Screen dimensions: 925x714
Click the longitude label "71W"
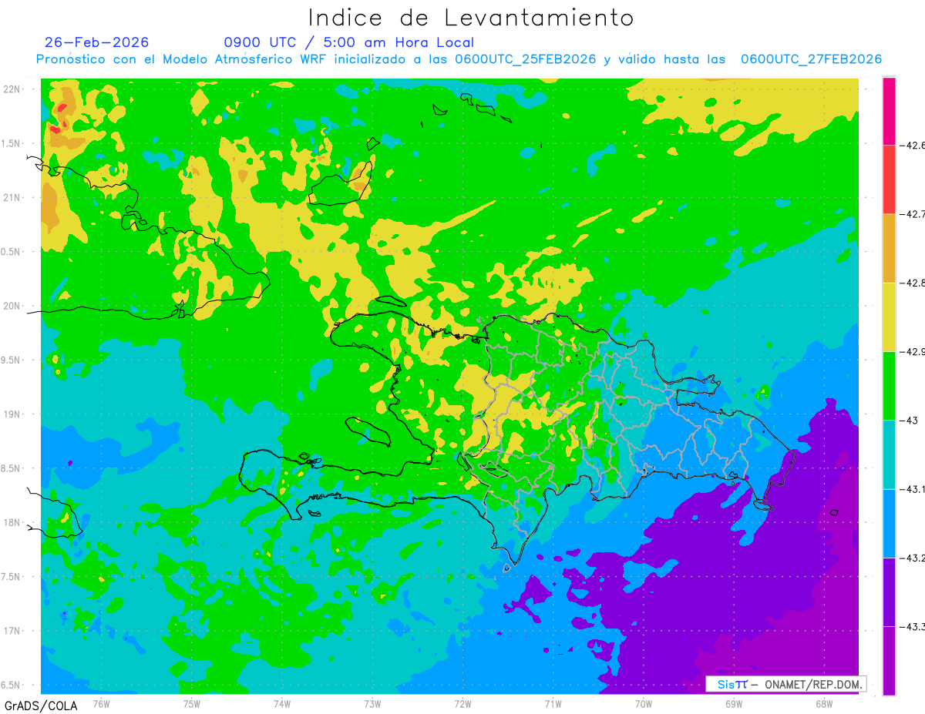(553, 703)
